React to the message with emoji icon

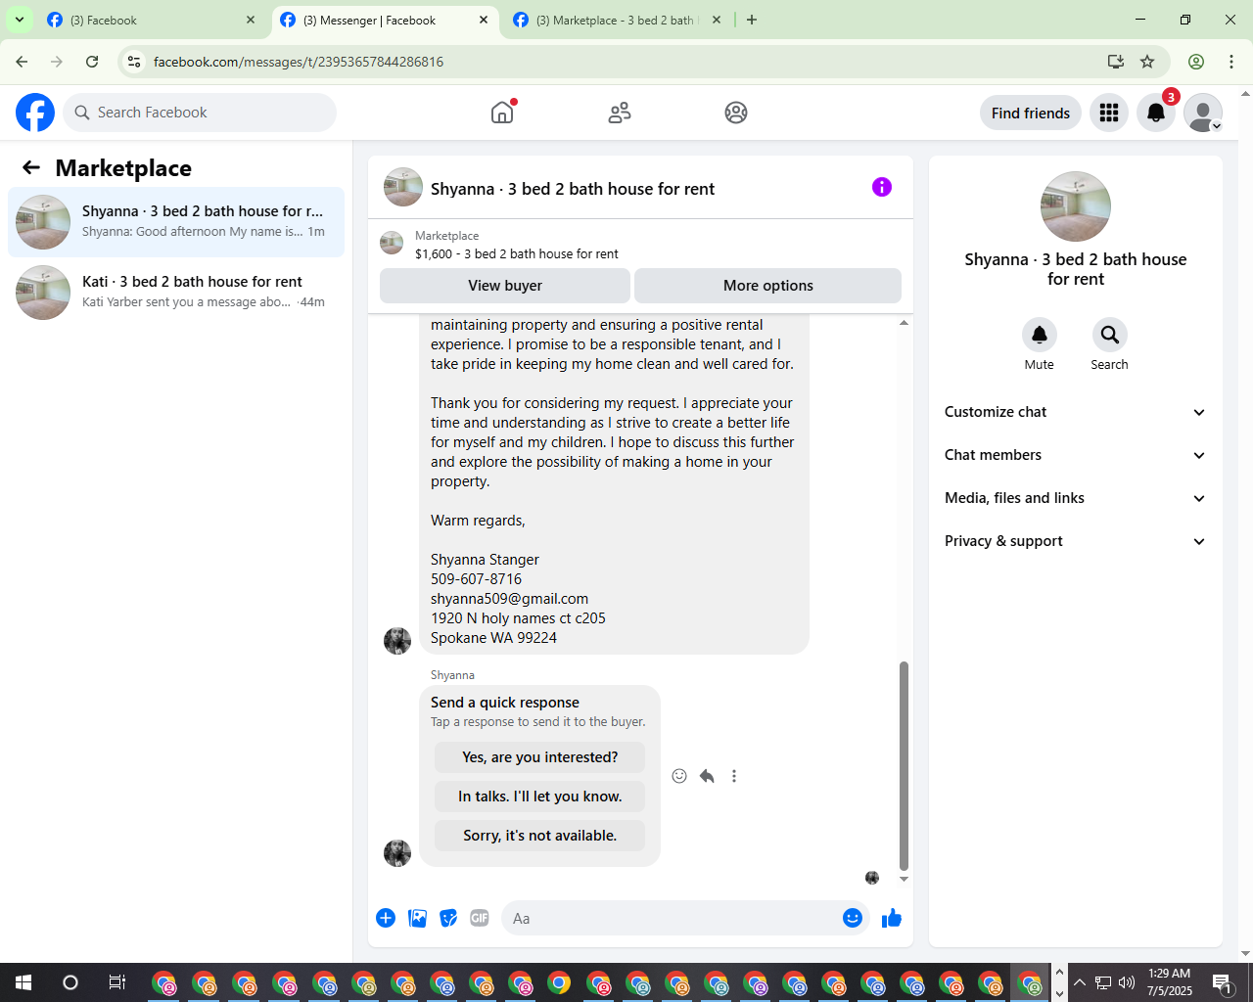tap(679, 776)
